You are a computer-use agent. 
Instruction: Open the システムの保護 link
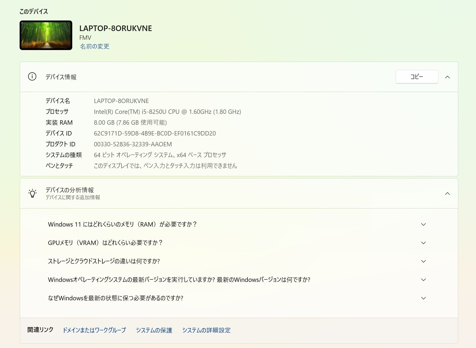click(x=154, y=330)
